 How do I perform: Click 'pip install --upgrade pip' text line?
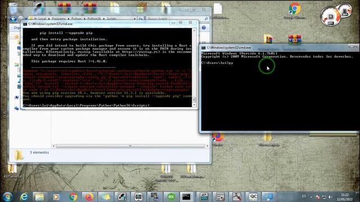[x=66, y=33]
